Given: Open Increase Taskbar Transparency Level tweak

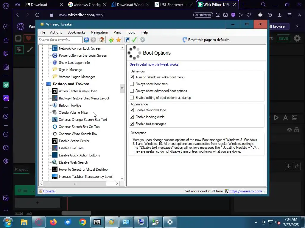Looking at the screenshot, I should [85, 177].
